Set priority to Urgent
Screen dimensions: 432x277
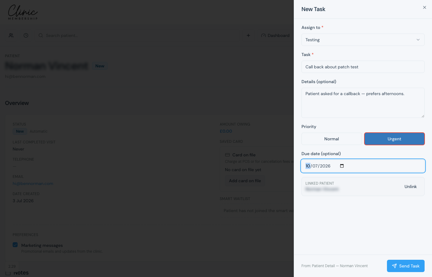pos(394,139)
